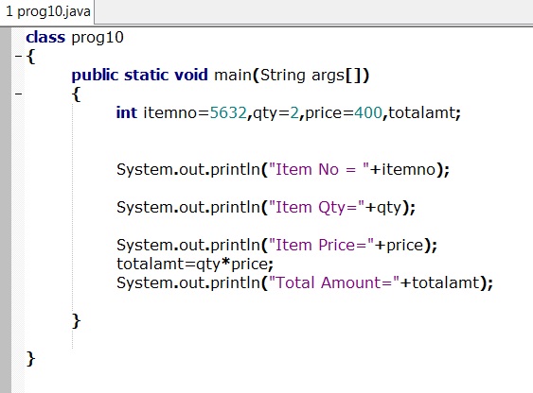
Task: Click 'totalamt;' in the int declaration
Action: (424, 113)
